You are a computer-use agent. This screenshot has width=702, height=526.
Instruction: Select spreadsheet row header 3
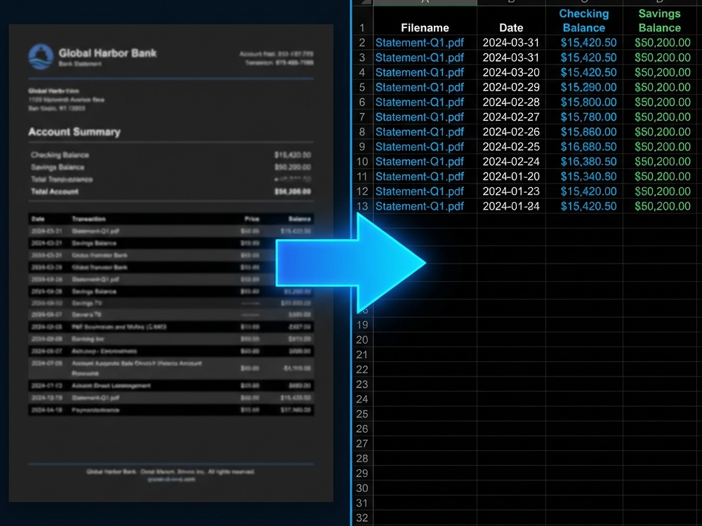(x=362, y=58)
